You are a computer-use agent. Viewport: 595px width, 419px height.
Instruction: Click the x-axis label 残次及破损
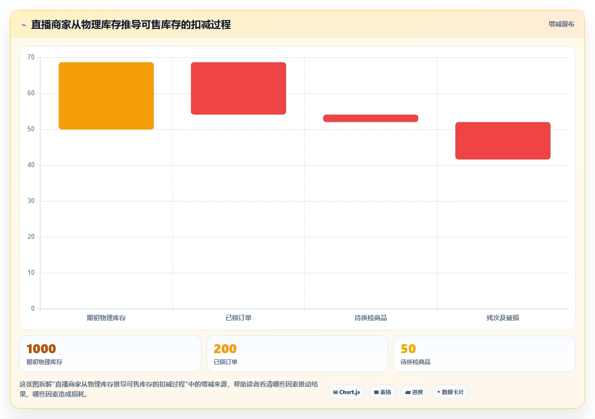pyautogui.click(x=503, y=318)
